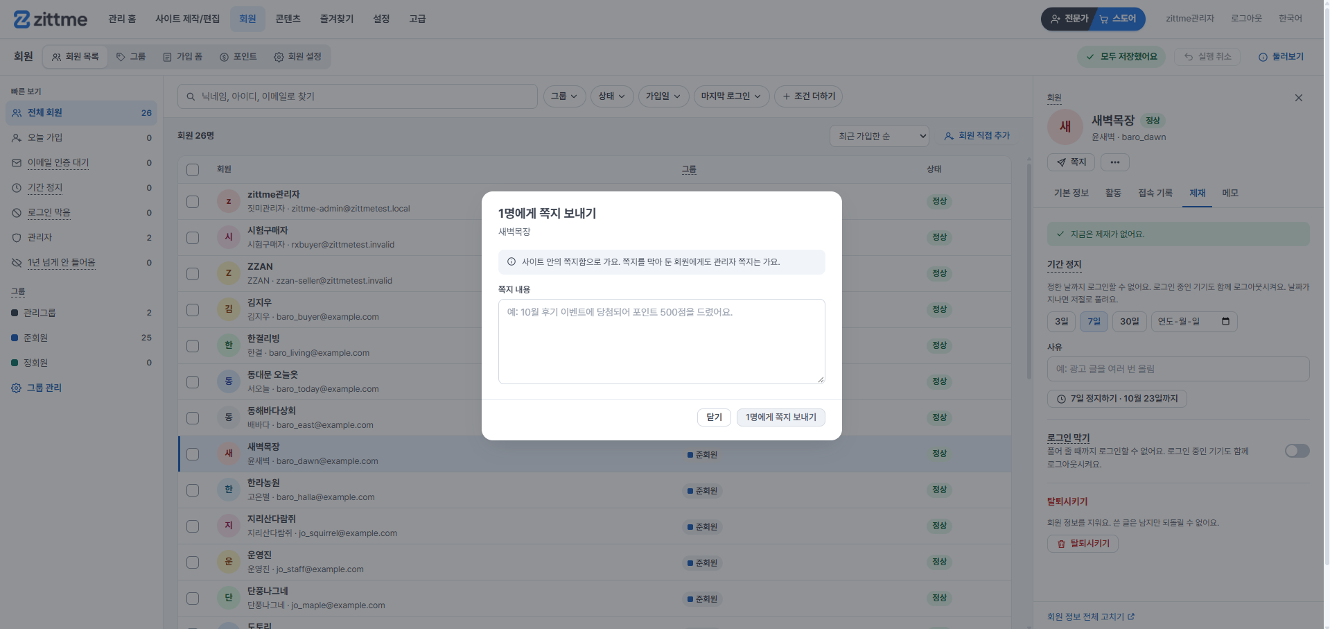
Task: Click the 회원 직접 추가 link
Action: [977, 136]
